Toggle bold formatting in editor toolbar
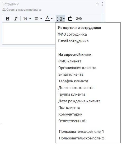This screenshot has width=122, height=145. click(8, 19)
